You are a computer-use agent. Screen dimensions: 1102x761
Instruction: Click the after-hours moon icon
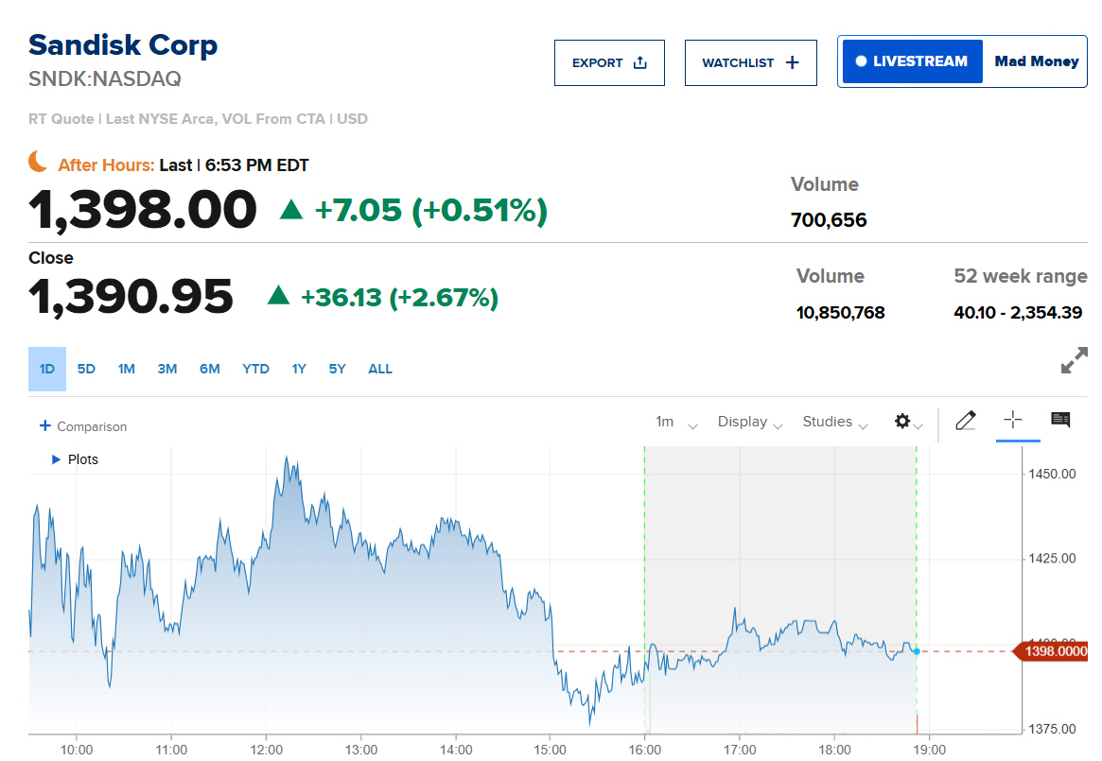tap(38, 161)
